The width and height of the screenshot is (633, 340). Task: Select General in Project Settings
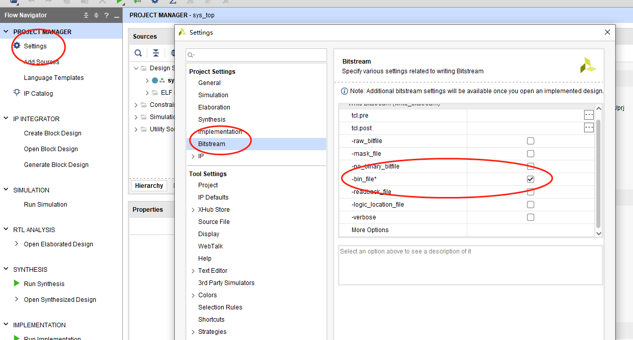point(209,83)
